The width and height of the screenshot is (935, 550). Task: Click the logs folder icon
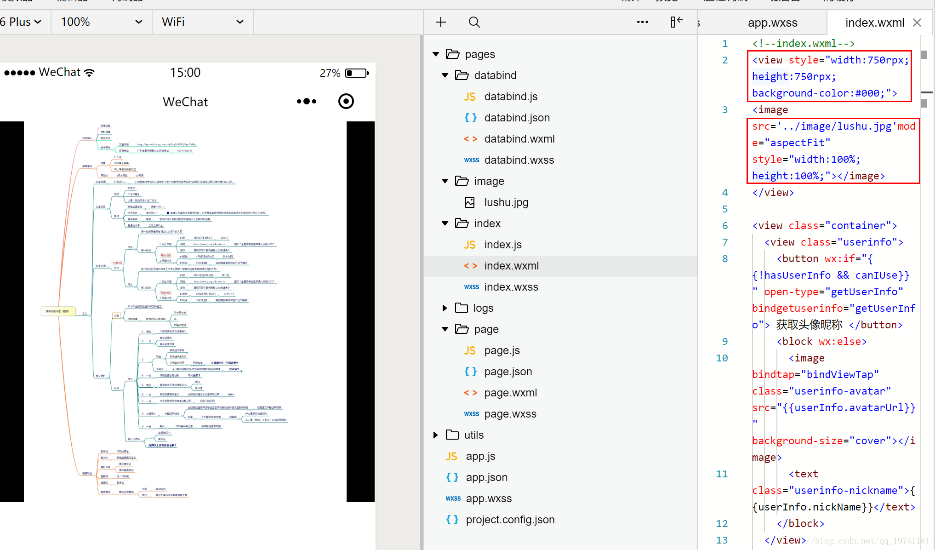(x=462, y=308)
